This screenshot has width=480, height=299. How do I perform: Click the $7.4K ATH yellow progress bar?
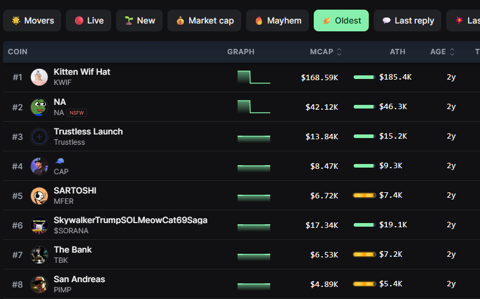[x=364, y=195]
